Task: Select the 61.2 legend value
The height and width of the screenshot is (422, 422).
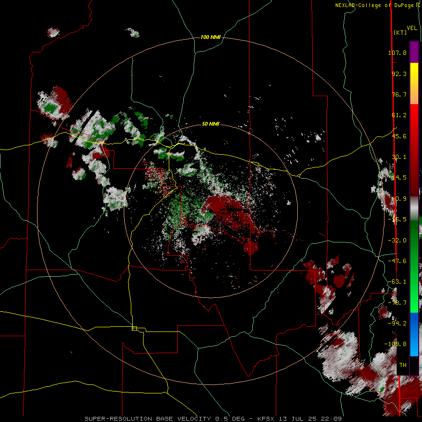Action: (399, 115)
